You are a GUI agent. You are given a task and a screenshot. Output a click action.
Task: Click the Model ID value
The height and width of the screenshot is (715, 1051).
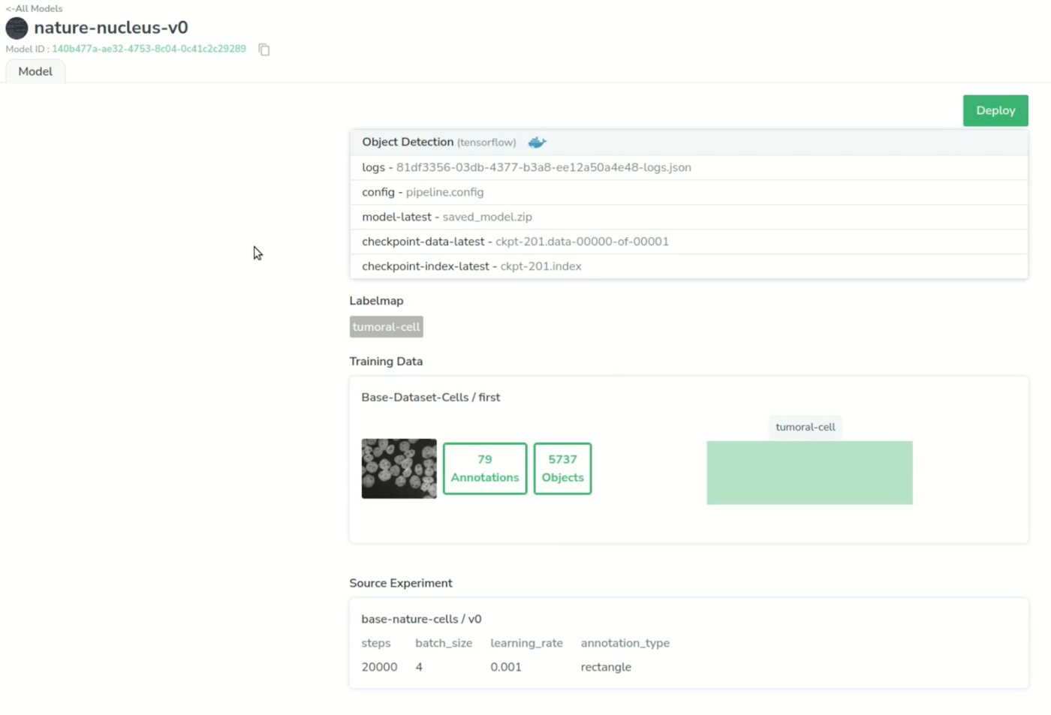pos(149,49)
